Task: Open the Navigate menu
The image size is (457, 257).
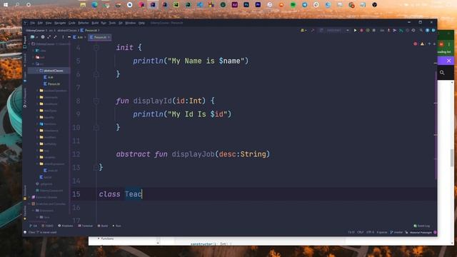Action: tap(60, 23)
